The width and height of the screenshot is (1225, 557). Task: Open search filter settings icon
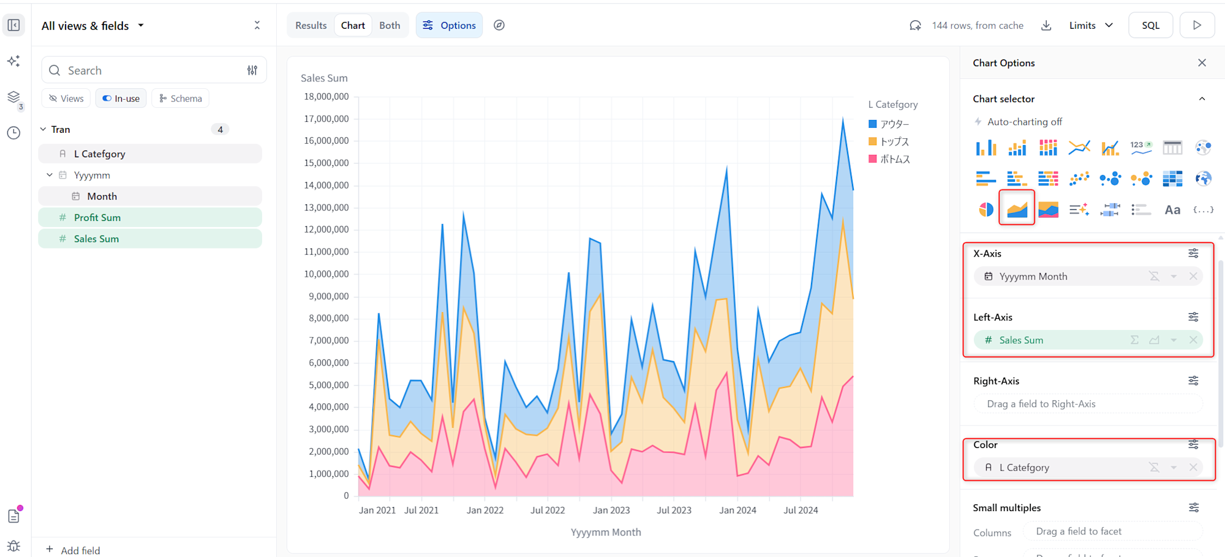click(x=252, y=70)
